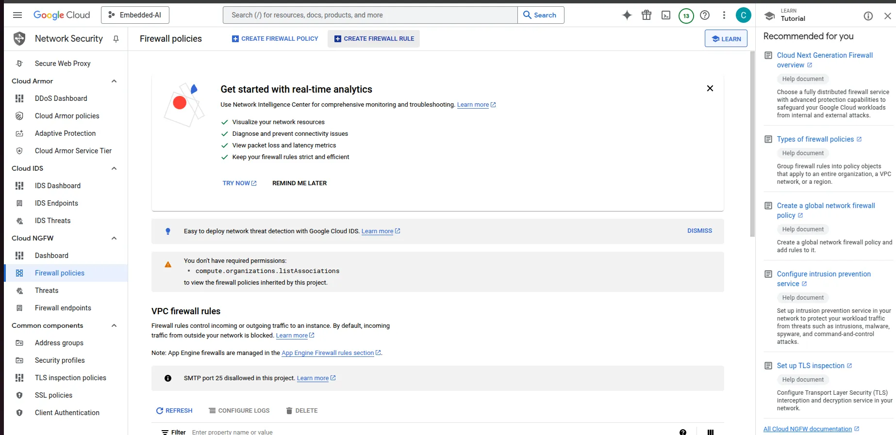Click Try Now for analytics
The image size is (896, 435).
click(x=239, y=183)
